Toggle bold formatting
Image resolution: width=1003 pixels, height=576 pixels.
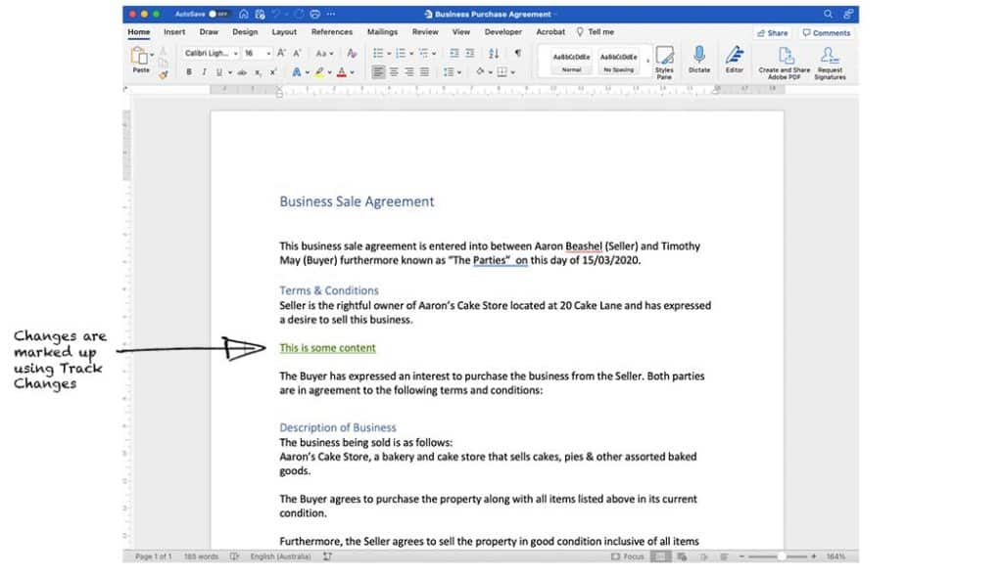pyautogui.click(x=189, y=71)
